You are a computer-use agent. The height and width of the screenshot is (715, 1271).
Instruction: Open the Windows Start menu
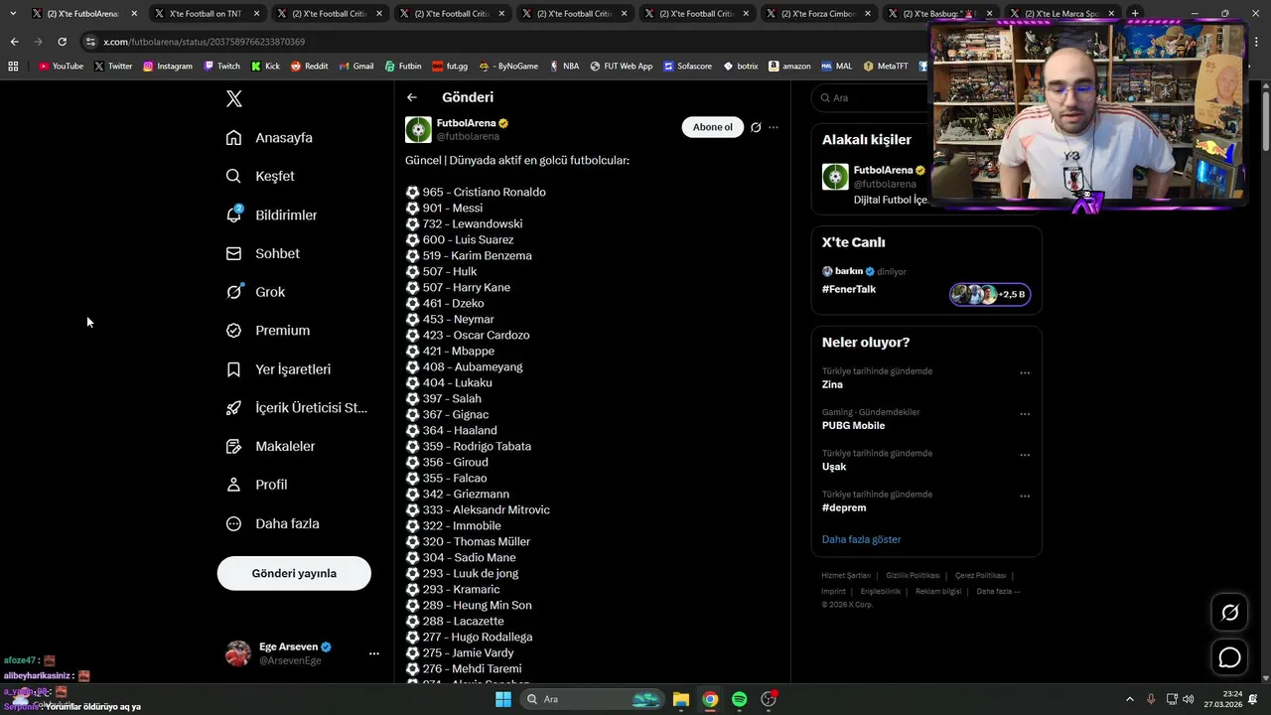pos(503,699)
